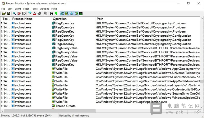This screenshot has width=204, height=118.
Task: Toggle Autoscroll in the toolbar
Action: coord(19,13)
